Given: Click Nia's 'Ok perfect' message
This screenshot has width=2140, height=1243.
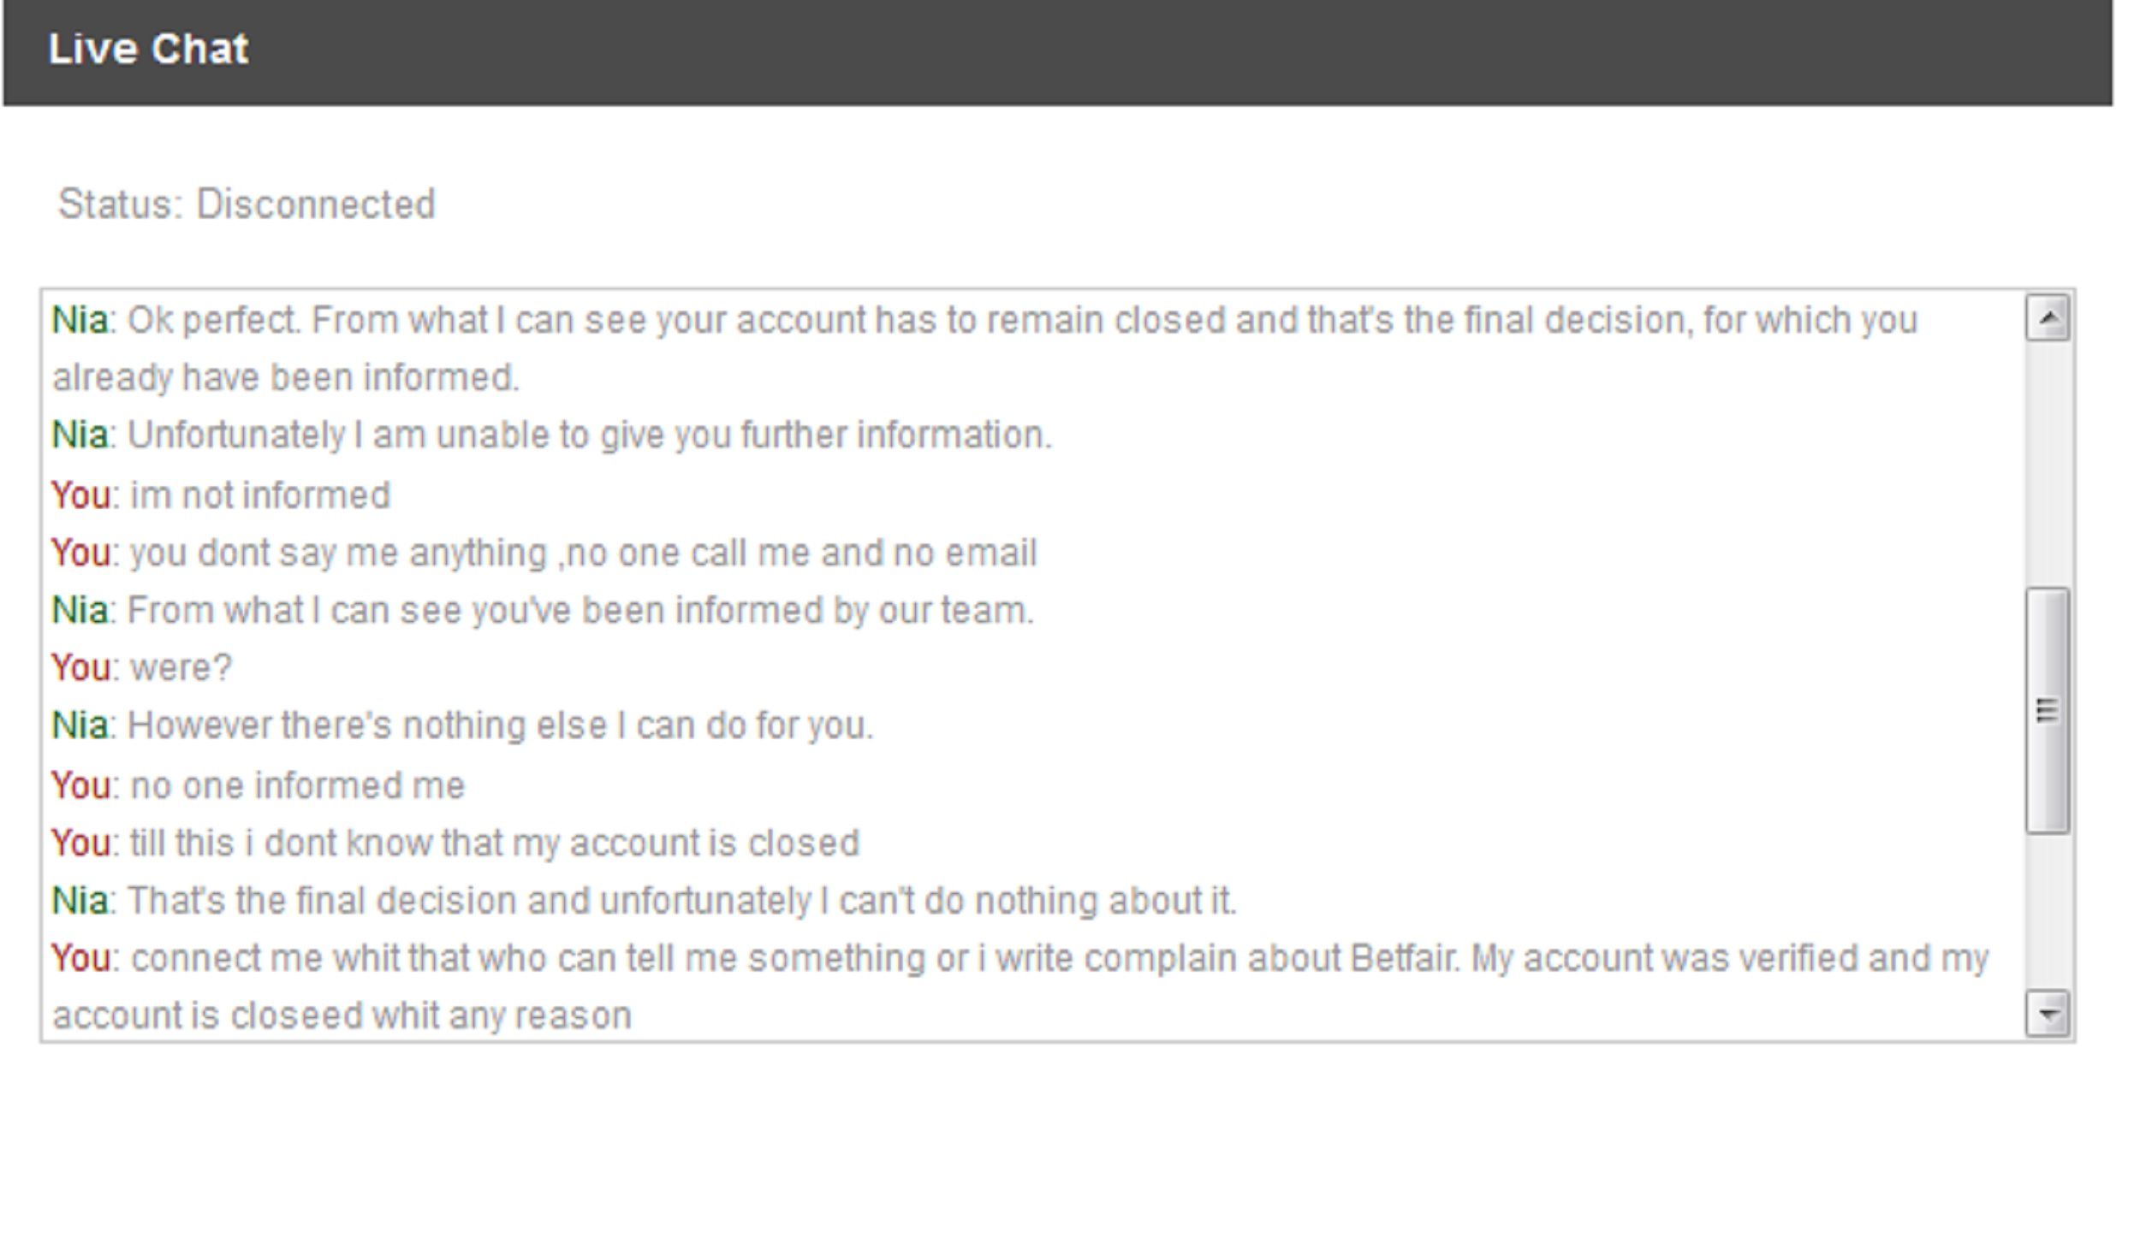Looking at the screenshot, I should [x=984, y=348].
